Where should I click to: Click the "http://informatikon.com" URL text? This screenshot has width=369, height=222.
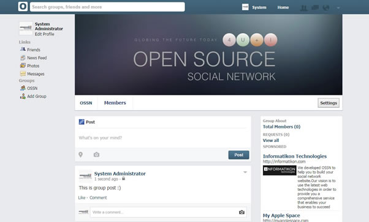[284, 161]
